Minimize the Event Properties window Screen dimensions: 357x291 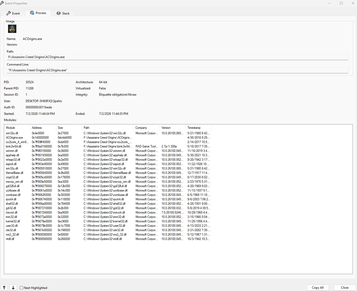330,3
